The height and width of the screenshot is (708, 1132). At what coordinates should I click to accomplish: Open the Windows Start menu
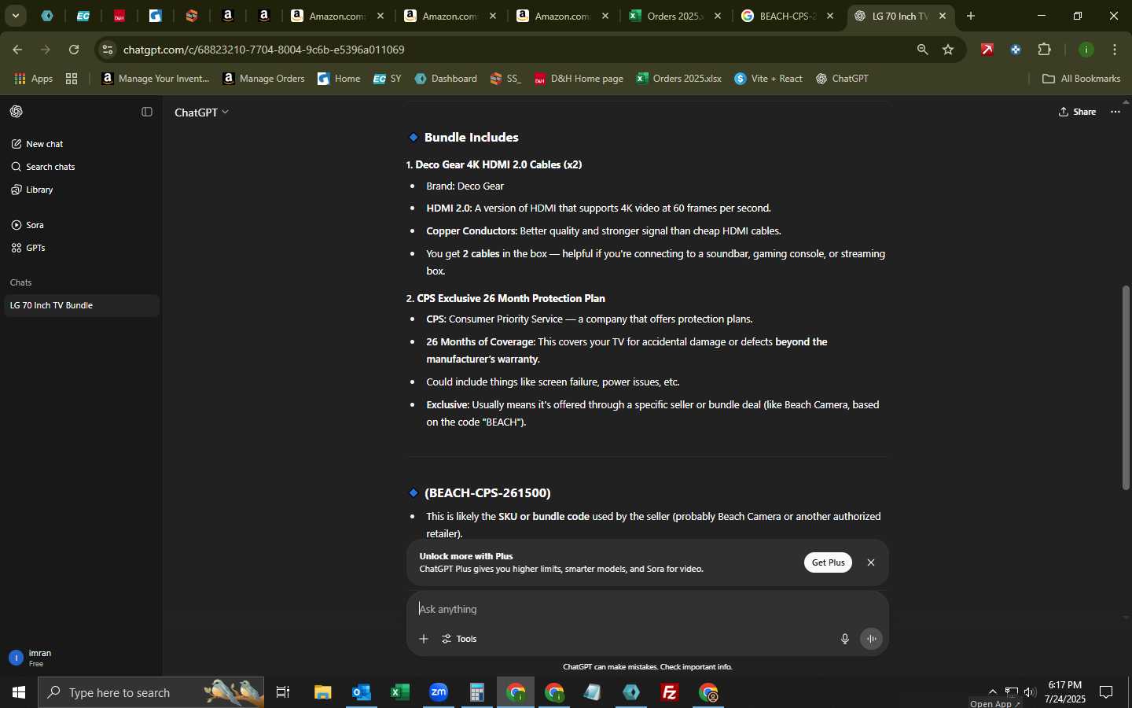(x=19, y=692)
